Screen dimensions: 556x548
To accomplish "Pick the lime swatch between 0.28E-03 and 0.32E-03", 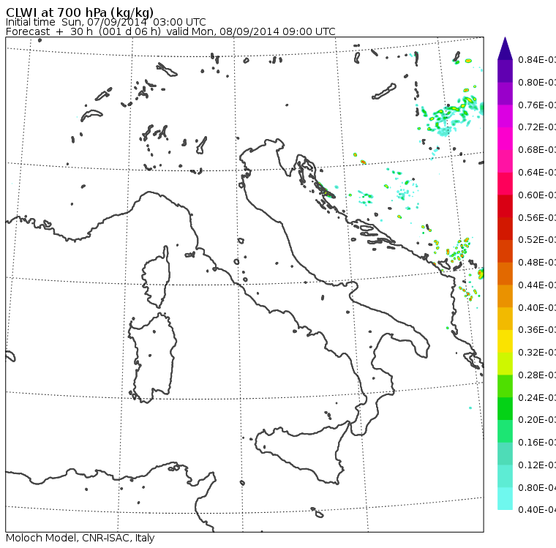I will 505,364.
